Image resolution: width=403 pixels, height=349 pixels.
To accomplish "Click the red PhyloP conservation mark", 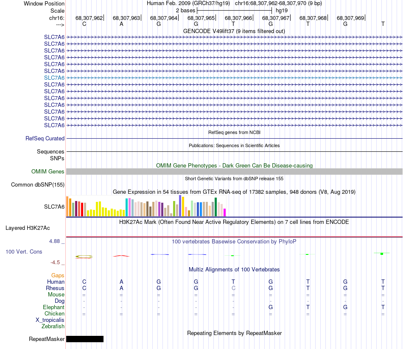I will click(121, 256).
